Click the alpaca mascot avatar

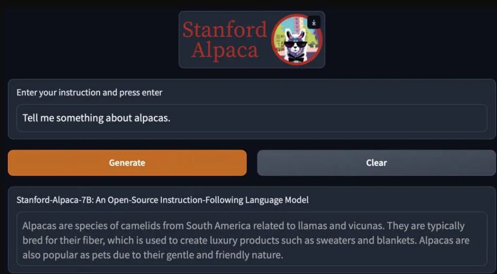click(296, 40)
